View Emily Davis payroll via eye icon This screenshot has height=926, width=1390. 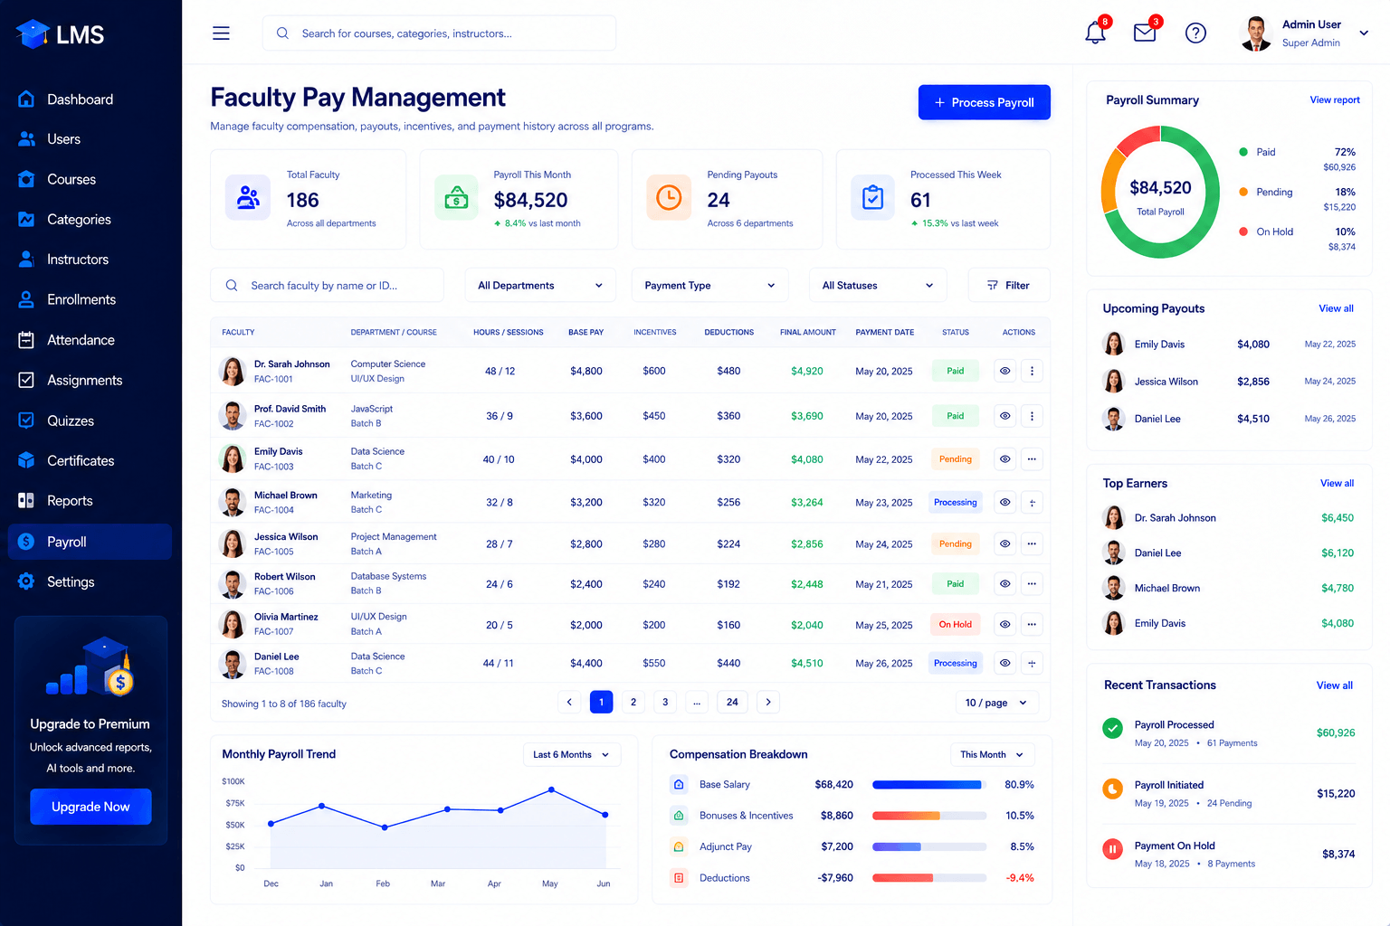coord(1004,459)
